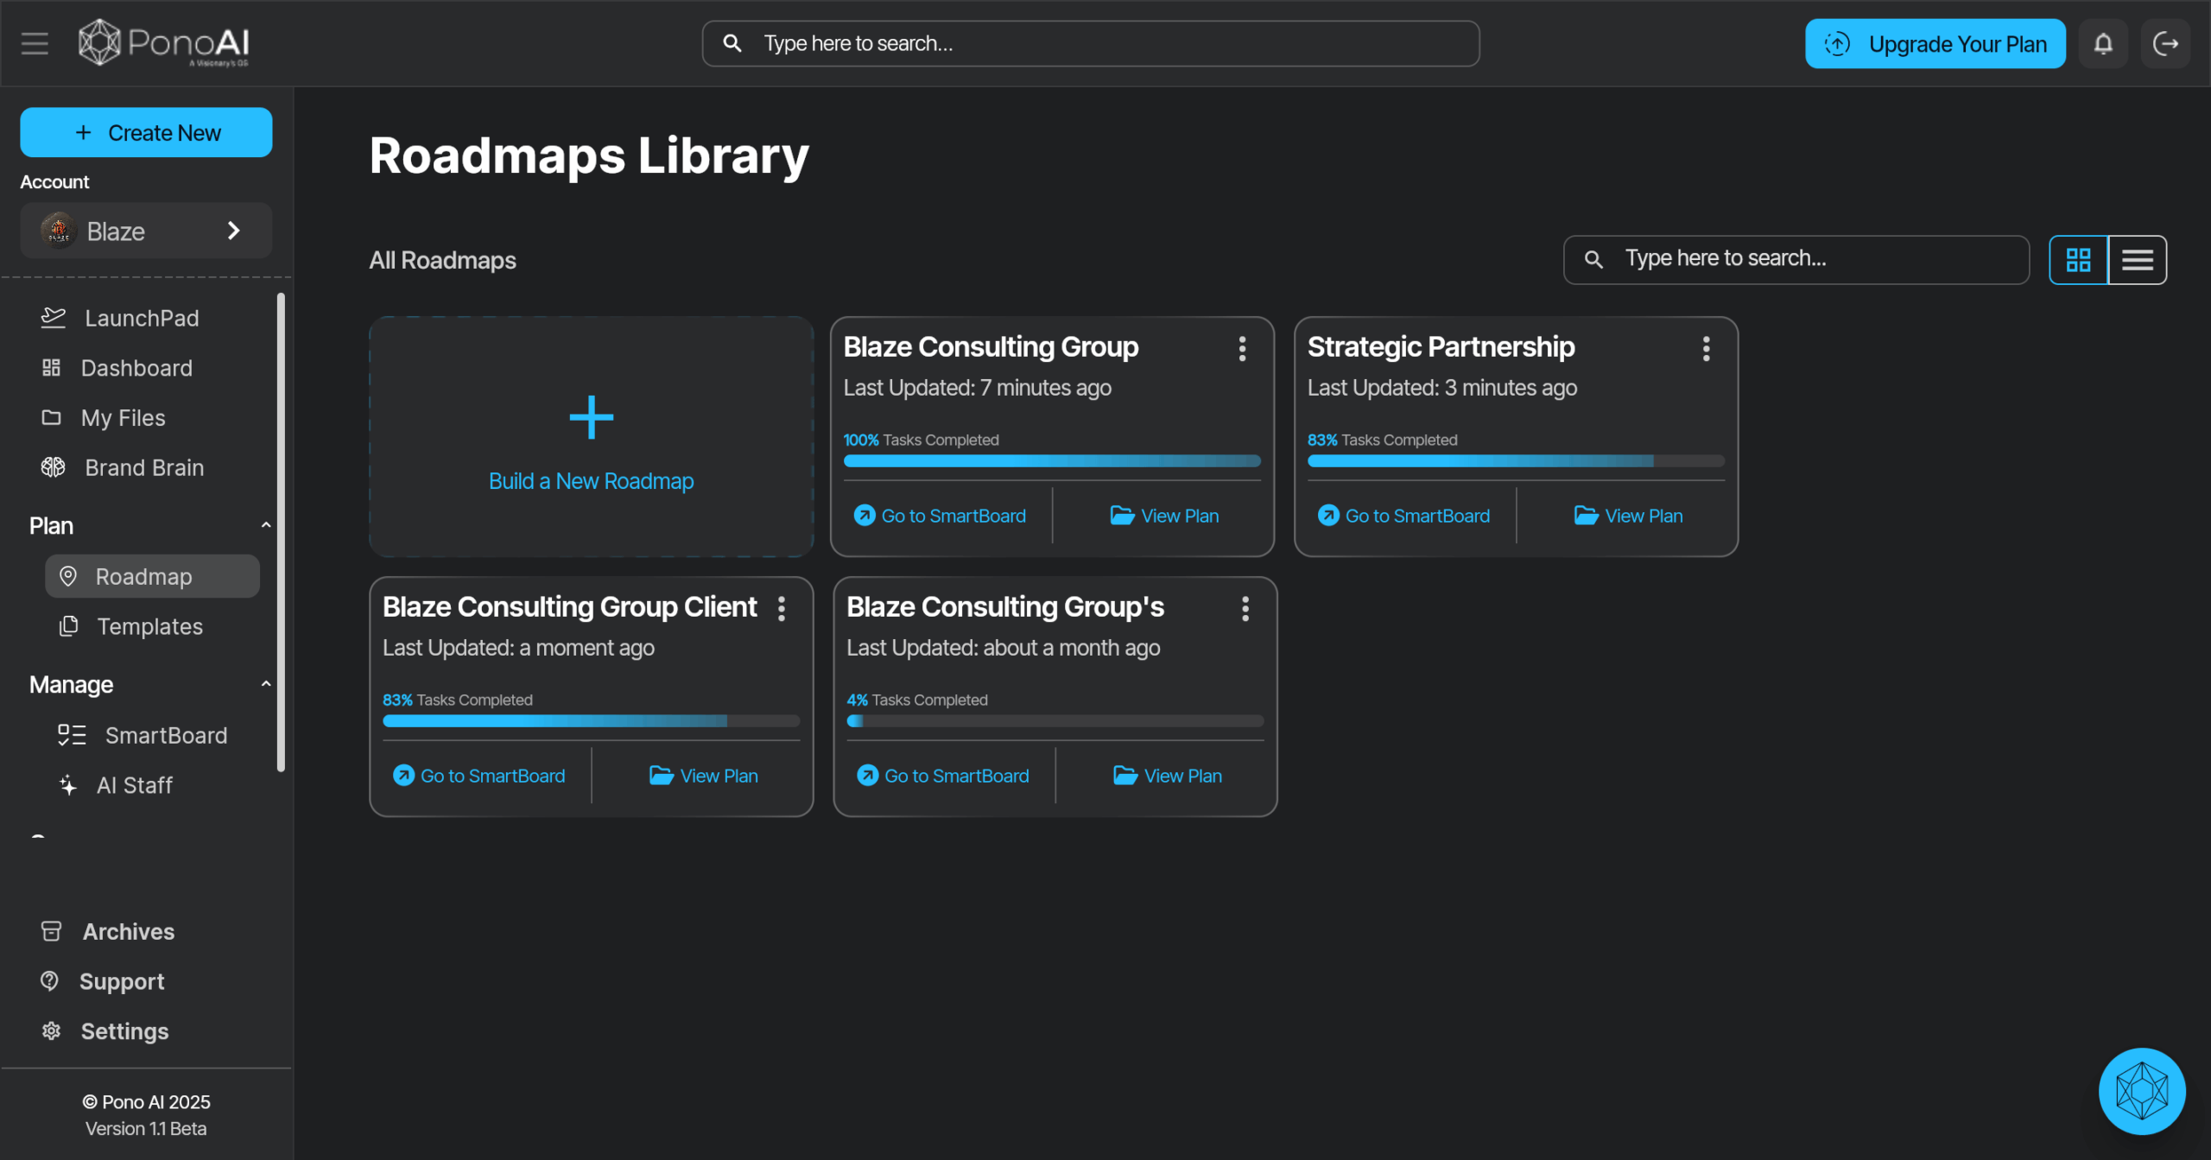Open the hamburger menu icon
Screen dimensions: 2211x1160
pyautogui.click(x=35, y=43)
